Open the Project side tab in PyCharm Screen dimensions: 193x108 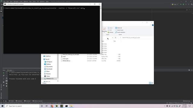1,9
